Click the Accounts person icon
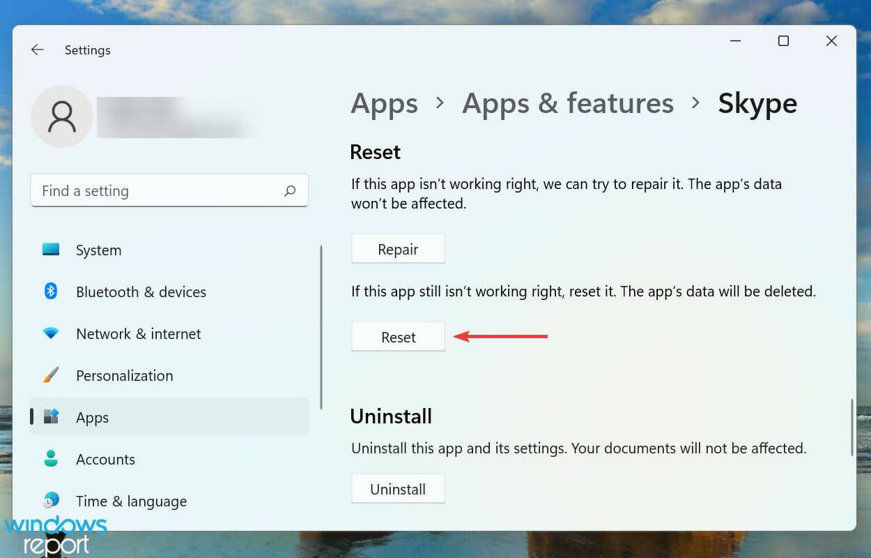The width and height of the screenshot is (871, 558). 51,459
